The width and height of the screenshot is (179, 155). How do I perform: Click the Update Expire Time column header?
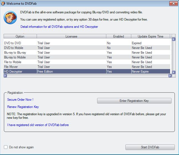151,36
